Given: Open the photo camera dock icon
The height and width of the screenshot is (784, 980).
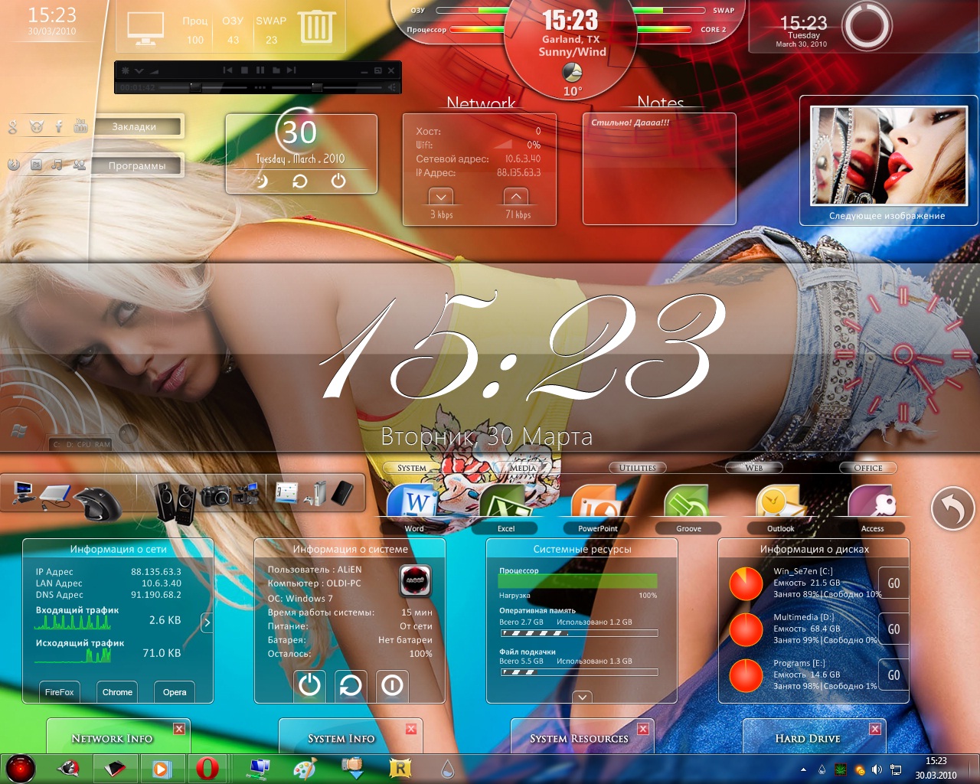Looking at the screenshot, I should (x=216, y=495).
